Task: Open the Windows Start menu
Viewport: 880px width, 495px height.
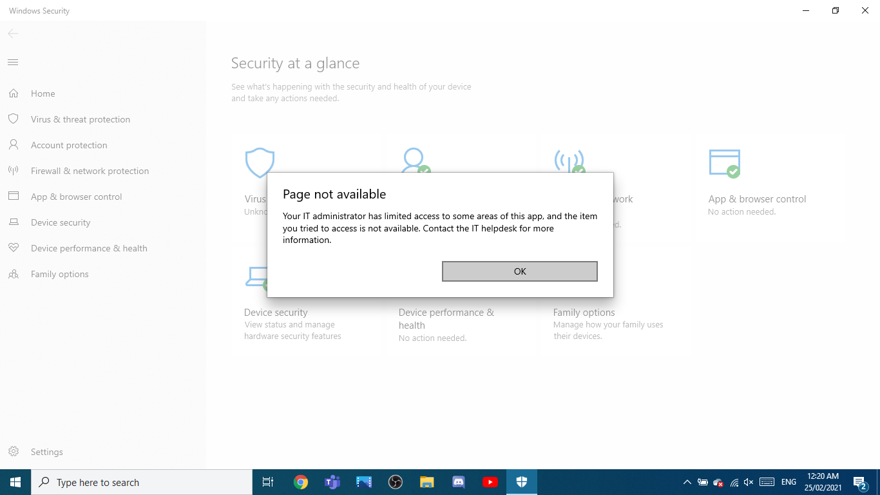Action: tap(15, 482)
